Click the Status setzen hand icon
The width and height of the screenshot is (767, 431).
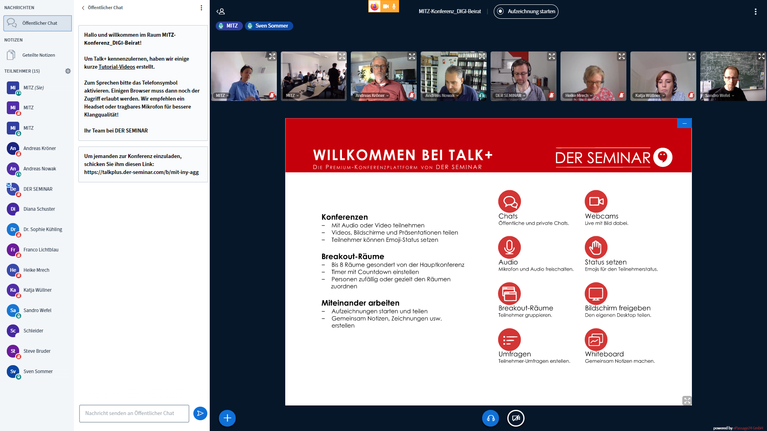[x=596, y=247]
